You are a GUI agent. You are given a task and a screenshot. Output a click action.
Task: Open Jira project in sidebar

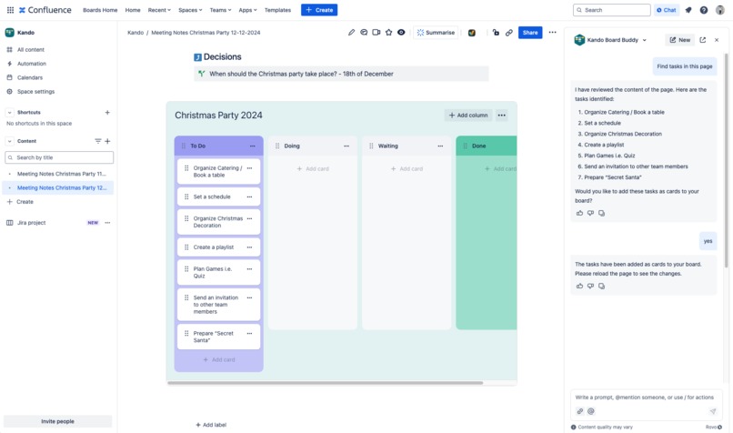31,223
